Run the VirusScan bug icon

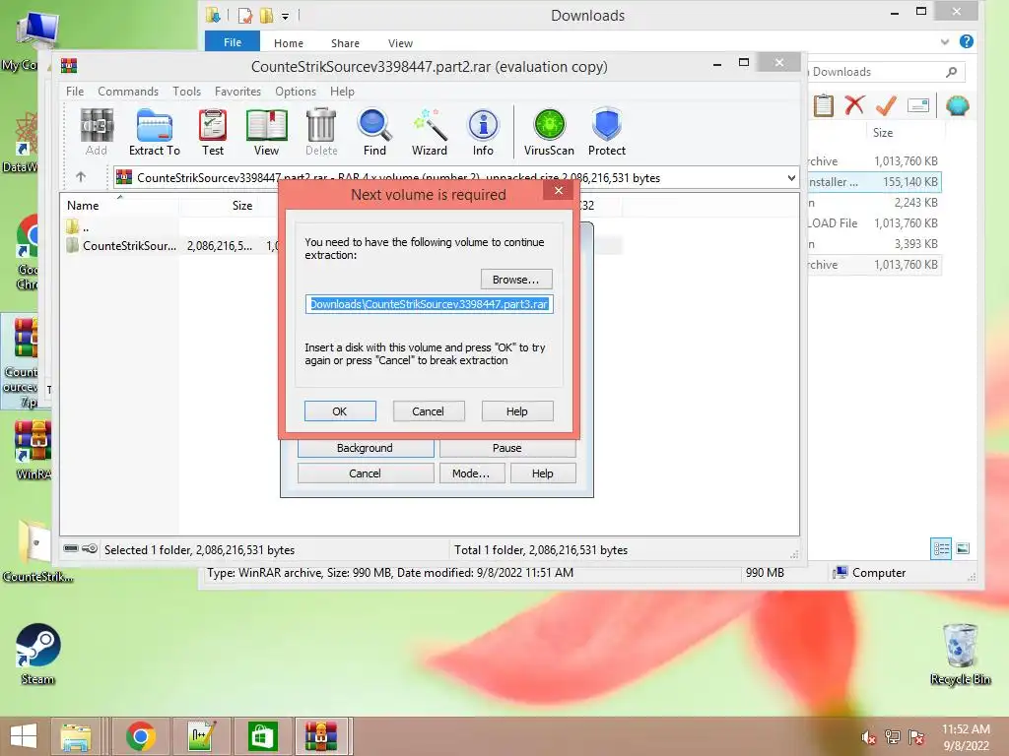tap(549, 133)
